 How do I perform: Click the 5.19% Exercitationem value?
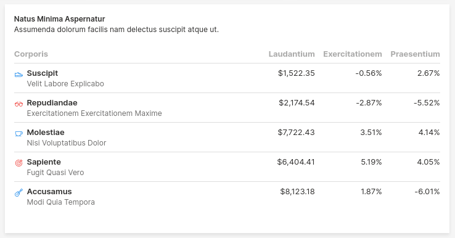(371, 162)
